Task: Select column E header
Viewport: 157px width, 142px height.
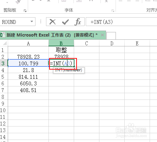Action: pos(137,43)
